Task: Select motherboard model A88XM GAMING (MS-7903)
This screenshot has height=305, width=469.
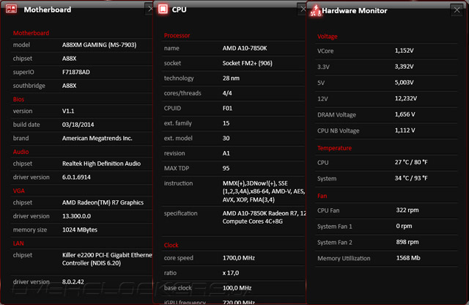Action: point(99,45)
